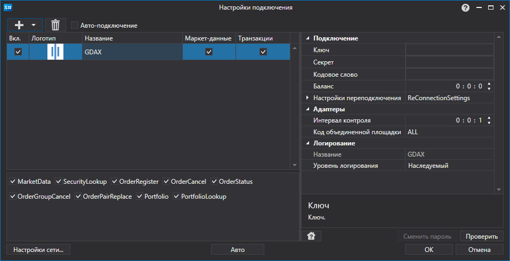Collapse the Подключение section
510x261 pixels.
pos(307,38)
